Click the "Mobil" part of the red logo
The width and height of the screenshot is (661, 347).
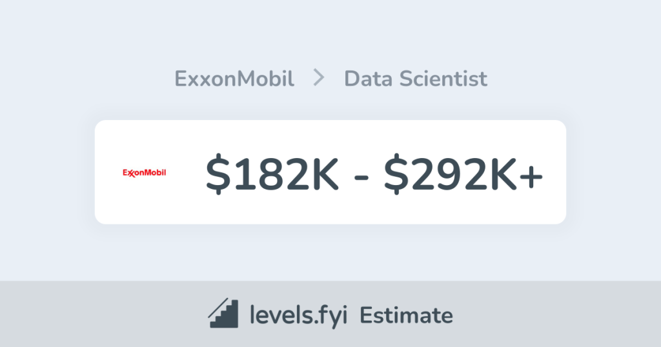(154, 172)
